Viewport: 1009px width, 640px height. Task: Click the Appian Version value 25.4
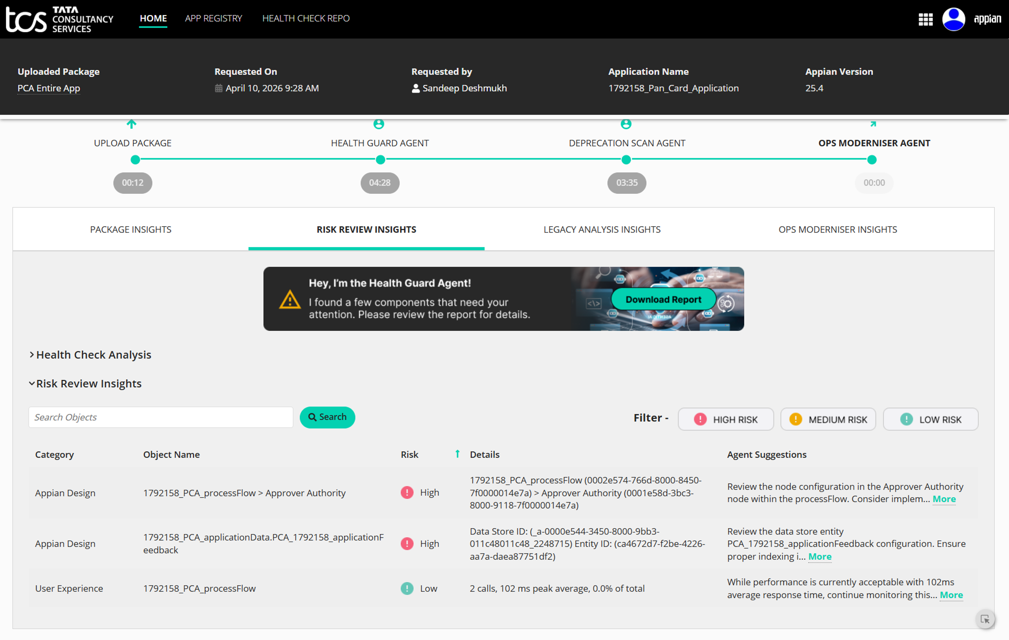pos(814,88)
